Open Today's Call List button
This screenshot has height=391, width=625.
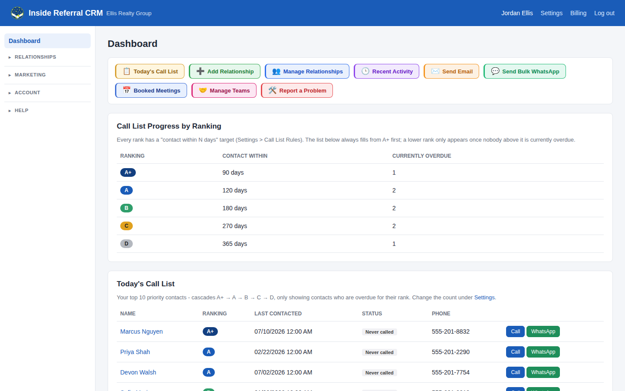tap(150, 71)
